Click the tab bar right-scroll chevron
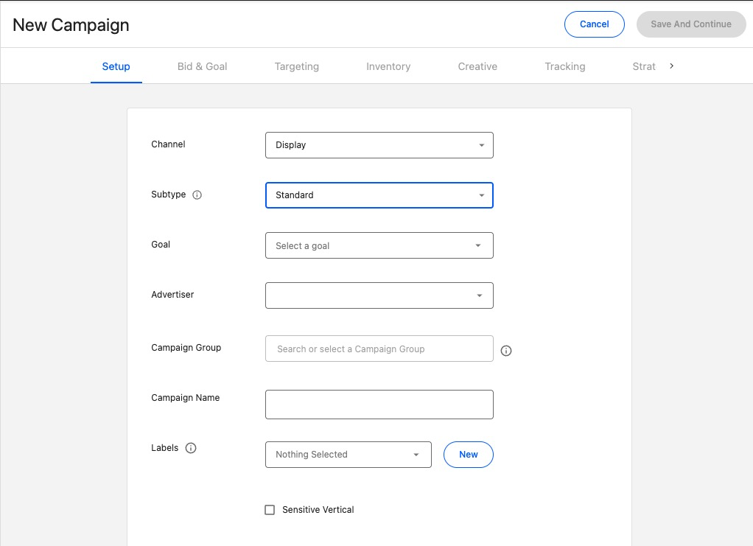Viewport: 753px width, 546px height. click(671, 66)
